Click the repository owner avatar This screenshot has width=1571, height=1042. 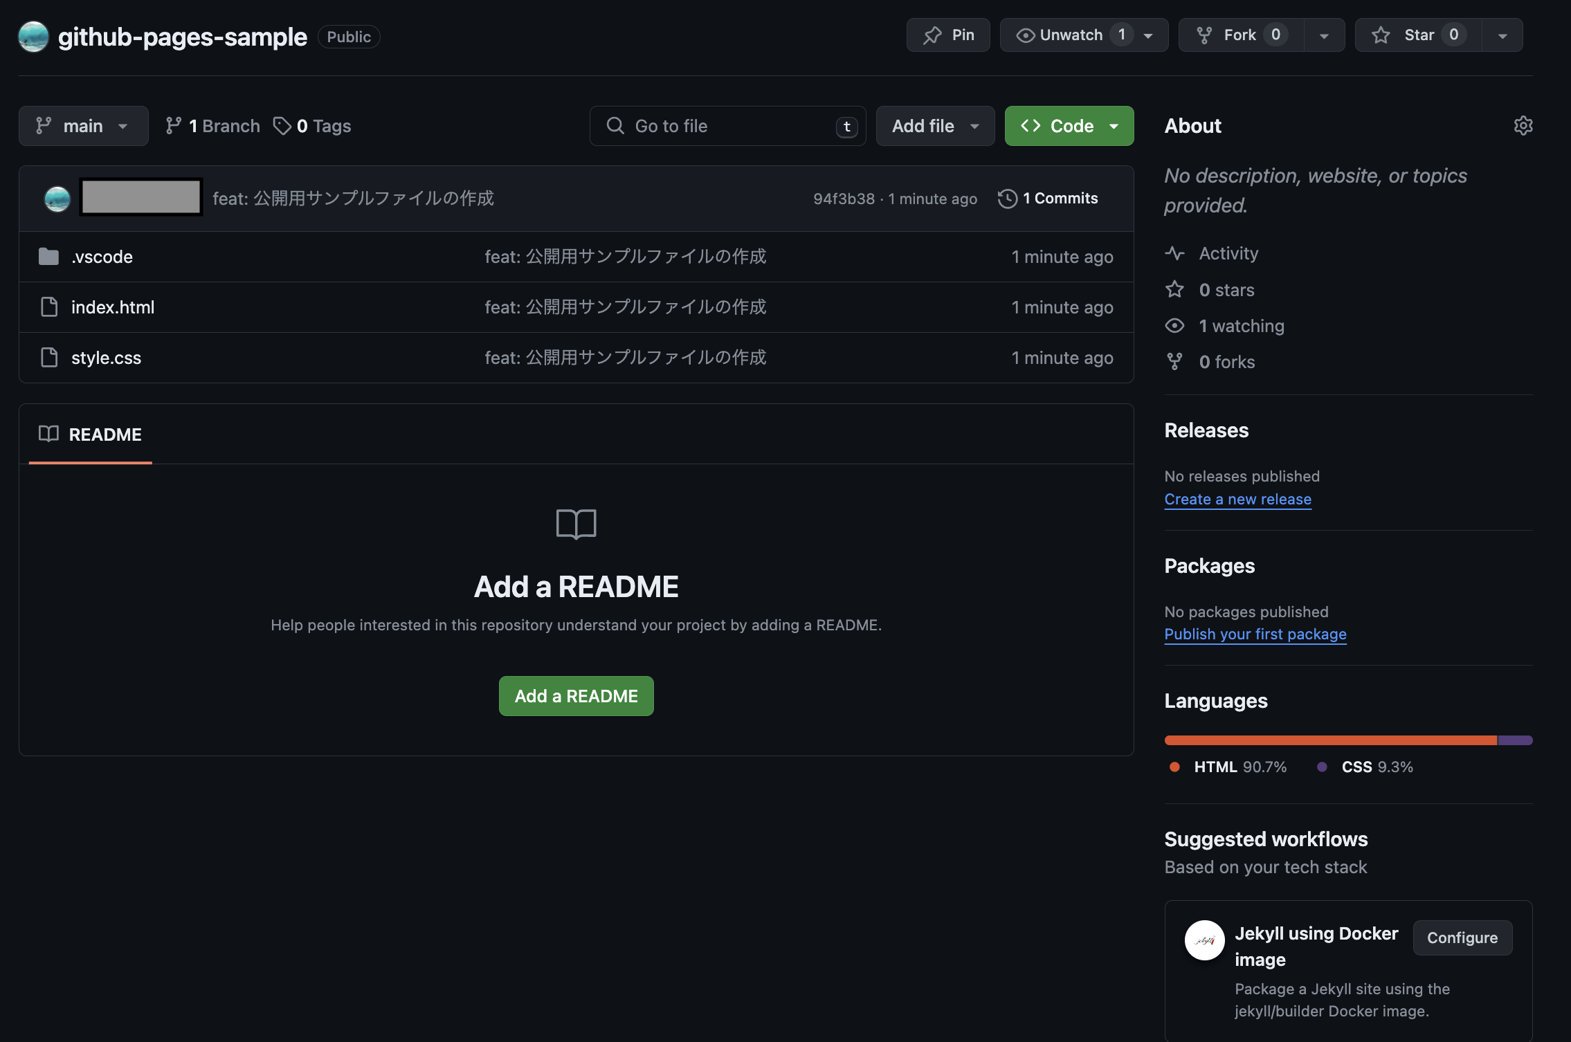tap(33, 36)
